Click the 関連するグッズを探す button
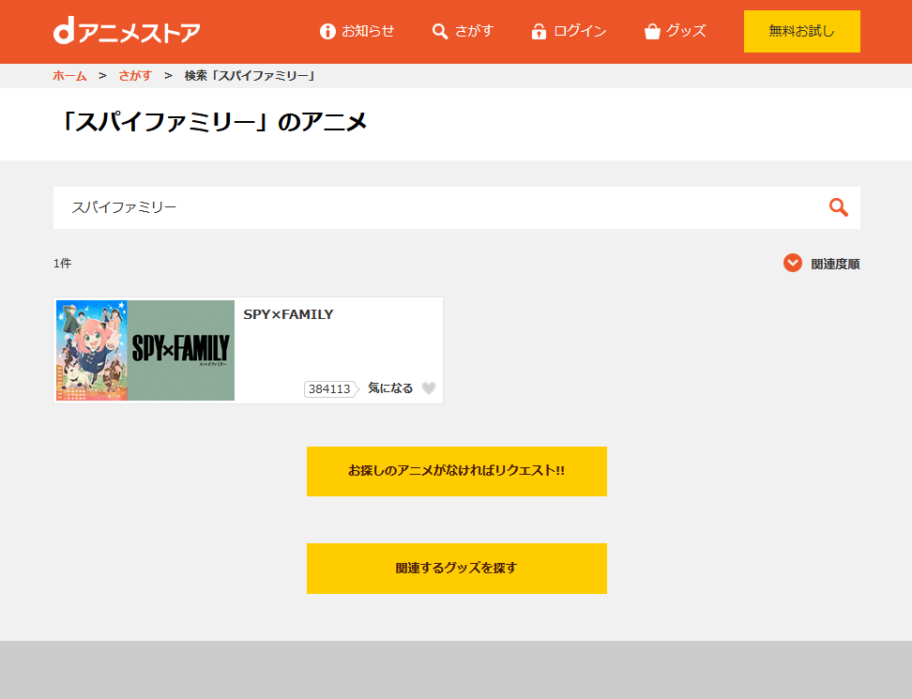 coord(457,569)
